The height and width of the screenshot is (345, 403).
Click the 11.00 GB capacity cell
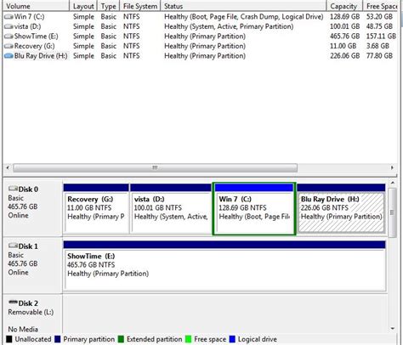pyautogui.click(x=343, y=46)
